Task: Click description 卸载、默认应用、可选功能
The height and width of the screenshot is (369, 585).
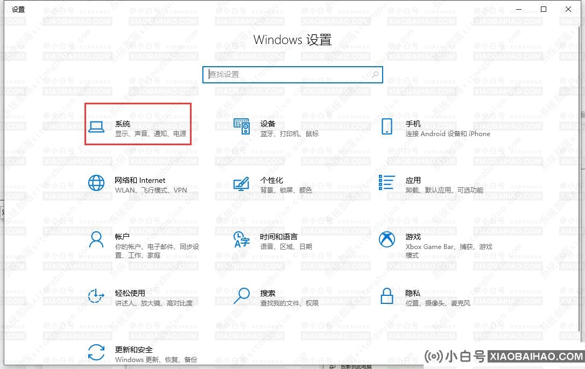Action: pos(445,190)
